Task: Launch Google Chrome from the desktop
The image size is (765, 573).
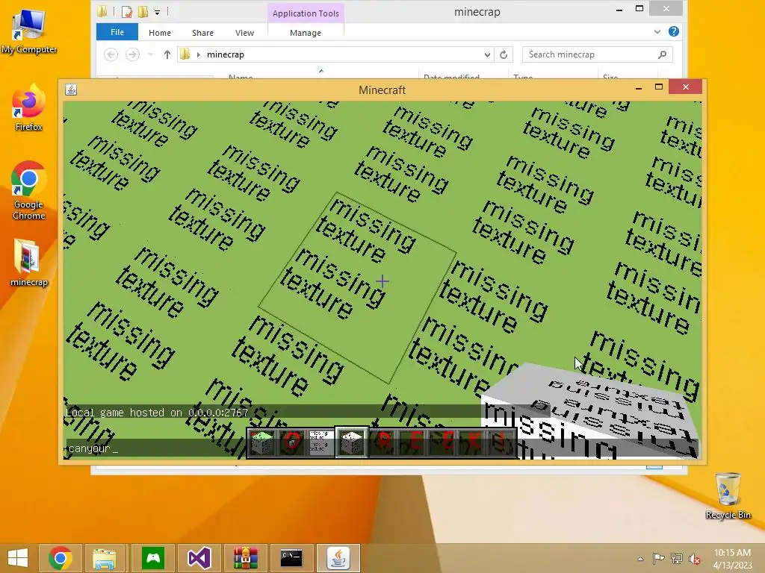Action: (29, 190)
